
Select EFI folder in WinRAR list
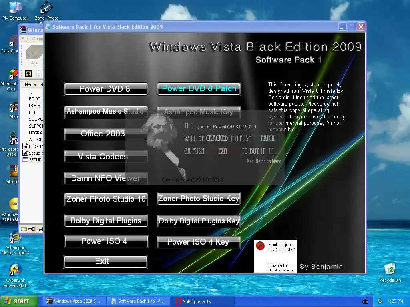(32, 112)
